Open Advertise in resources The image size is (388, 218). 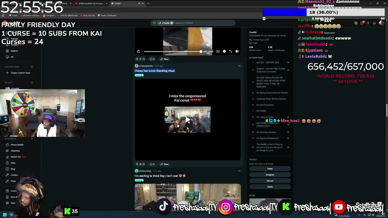pyautogui.click(x=13, y=151)
